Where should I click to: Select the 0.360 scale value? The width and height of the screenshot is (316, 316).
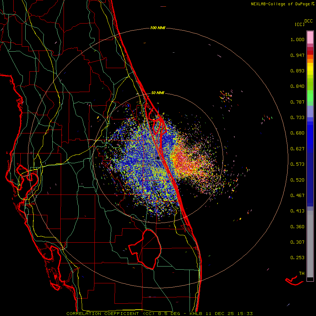(x=297, y=227)
